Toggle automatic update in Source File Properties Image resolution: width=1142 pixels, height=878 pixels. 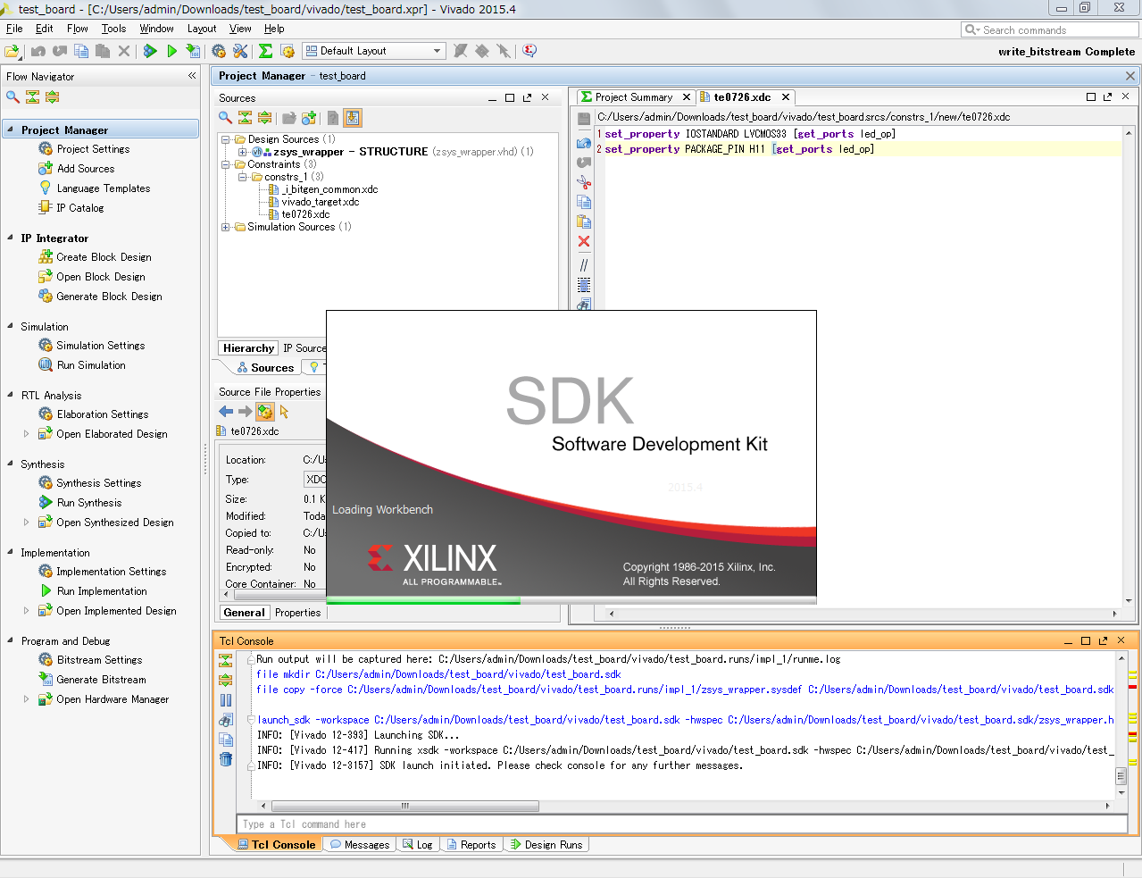click(265, 412)
